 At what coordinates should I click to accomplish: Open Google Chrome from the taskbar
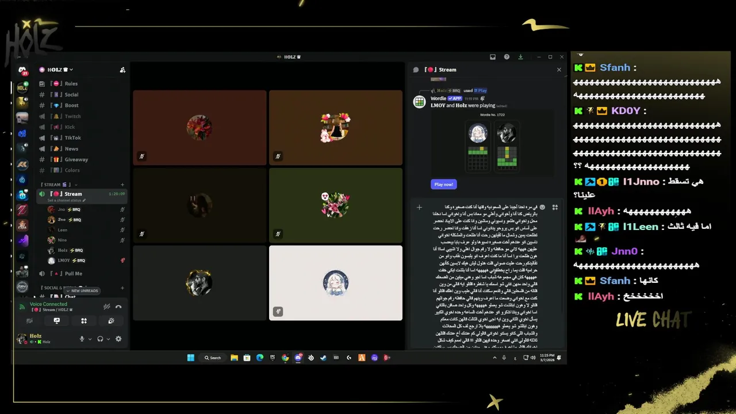285,358
